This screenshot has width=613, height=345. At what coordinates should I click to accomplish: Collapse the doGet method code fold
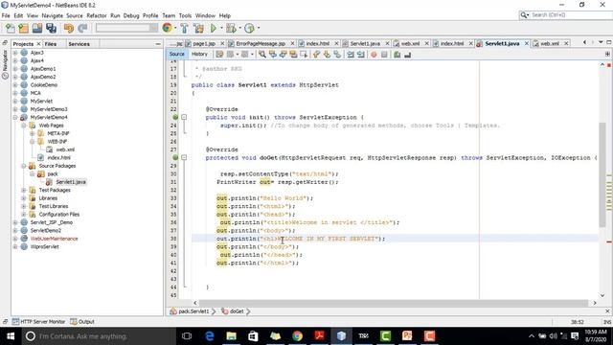184,157
